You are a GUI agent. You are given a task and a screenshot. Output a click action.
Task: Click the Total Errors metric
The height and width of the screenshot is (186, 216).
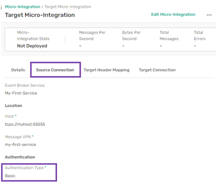click(x=200, y=35)
